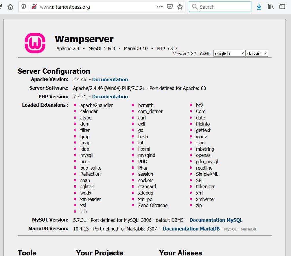Click the small grey MySQL link
Viewport: 291px width, 256px height.
[x=230, y=229]
